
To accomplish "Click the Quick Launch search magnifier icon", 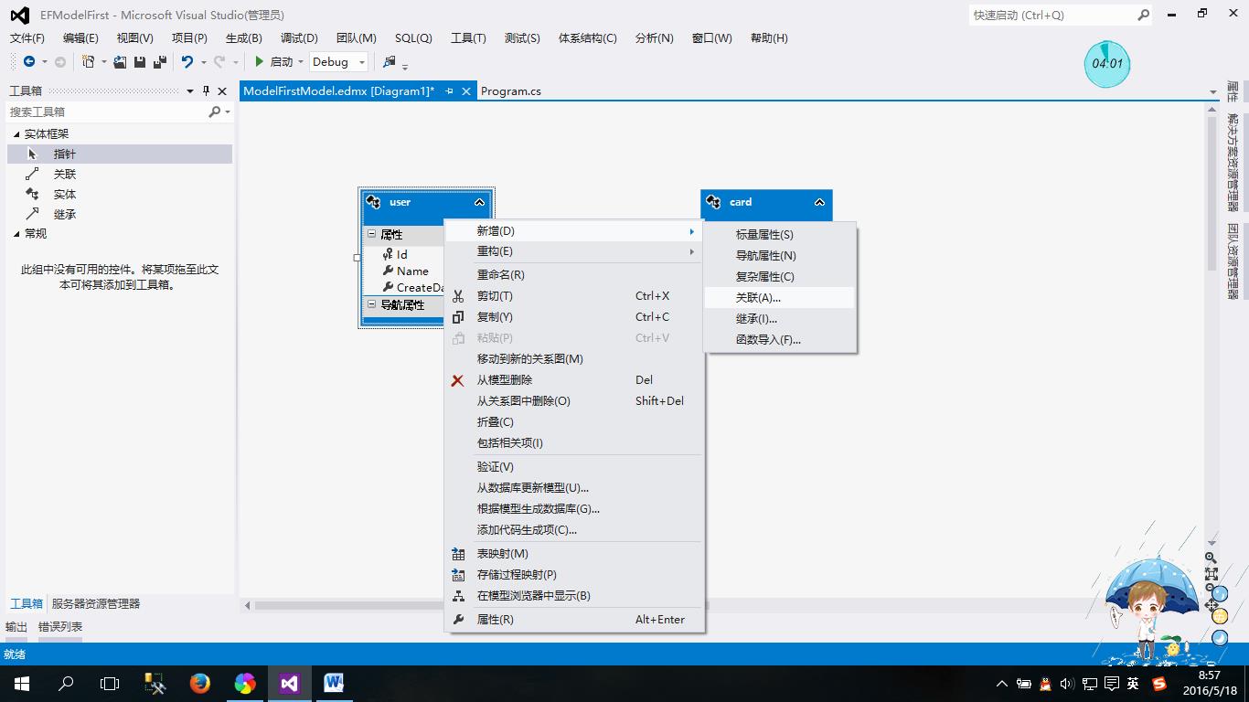I will pos(1143,15).
